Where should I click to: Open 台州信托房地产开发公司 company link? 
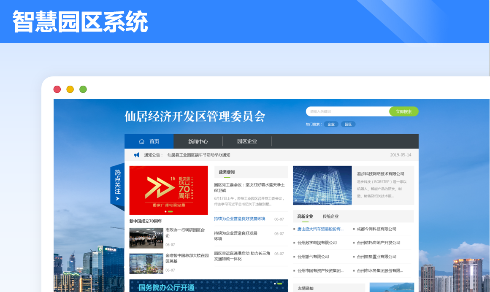(379, 243)
